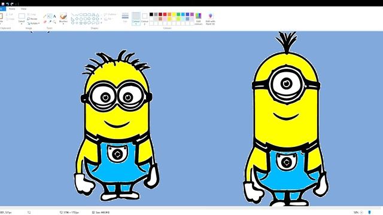Pick the green colour swatch
This screenshot has width=383, height=215.
(178, 14)
